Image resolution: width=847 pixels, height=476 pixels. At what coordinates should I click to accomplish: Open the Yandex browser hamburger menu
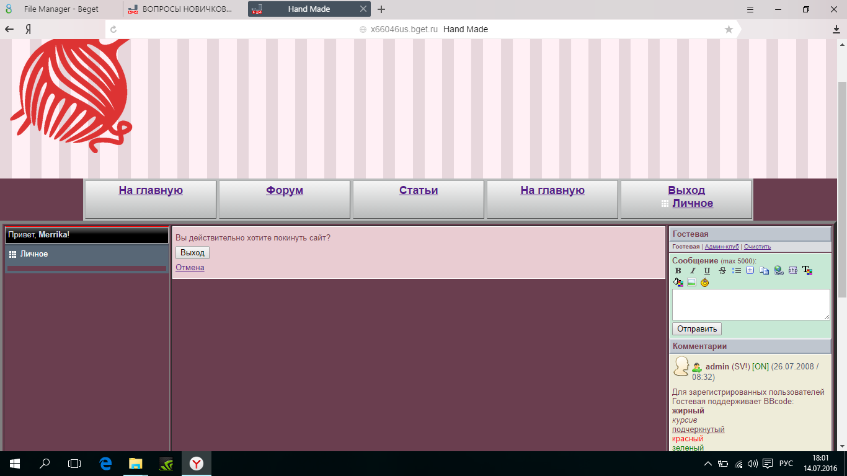[750, 9]
